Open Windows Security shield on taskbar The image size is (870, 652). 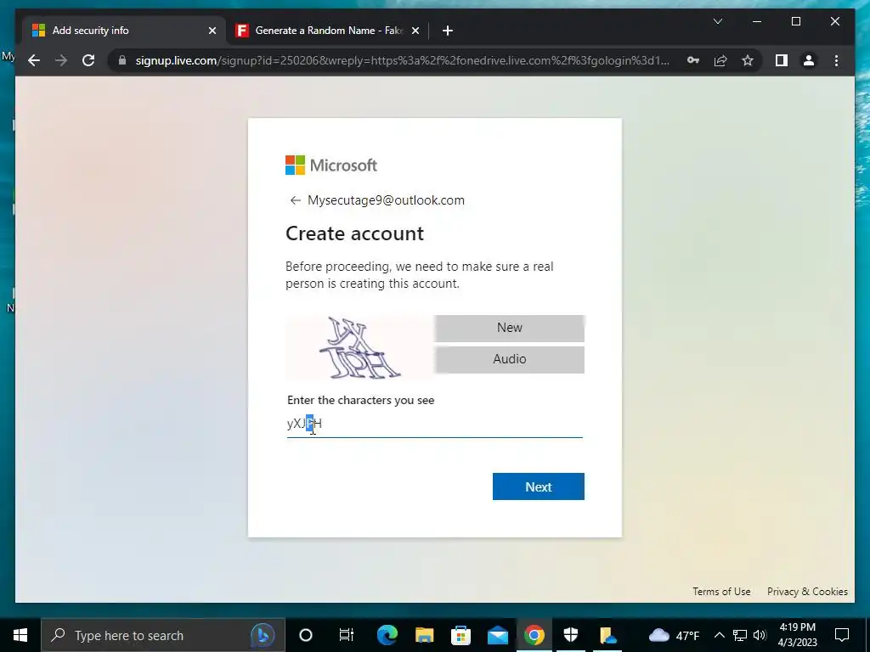coord(571,635)
